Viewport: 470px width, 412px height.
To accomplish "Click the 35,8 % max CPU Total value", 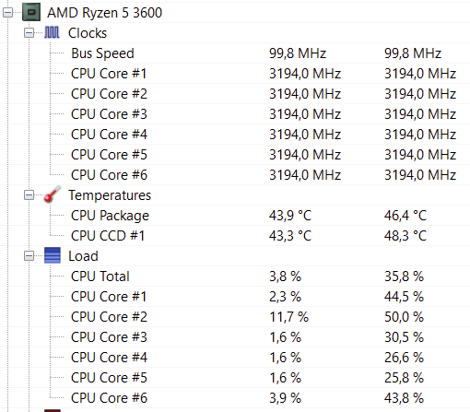I will [404, 277].
